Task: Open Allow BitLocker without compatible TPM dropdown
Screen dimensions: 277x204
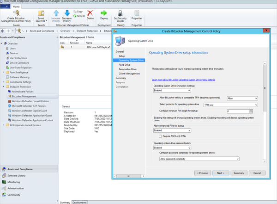Action: click(x=242, y=98)
